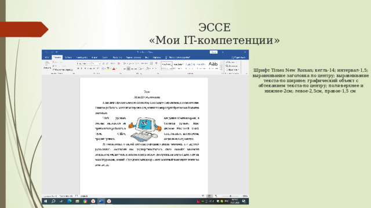371x208 pixels.
Task: Expand the Styles gallery
Action: point(221,69)
